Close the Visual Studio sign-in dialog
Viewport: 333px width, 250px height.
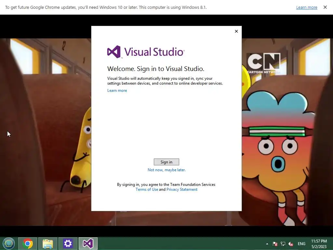pos(236,31)
